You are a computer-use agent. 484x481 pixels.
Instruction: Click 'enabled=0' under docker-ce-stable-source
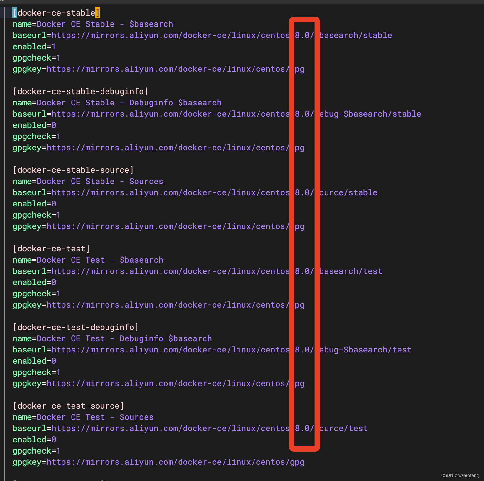[34, 204]
